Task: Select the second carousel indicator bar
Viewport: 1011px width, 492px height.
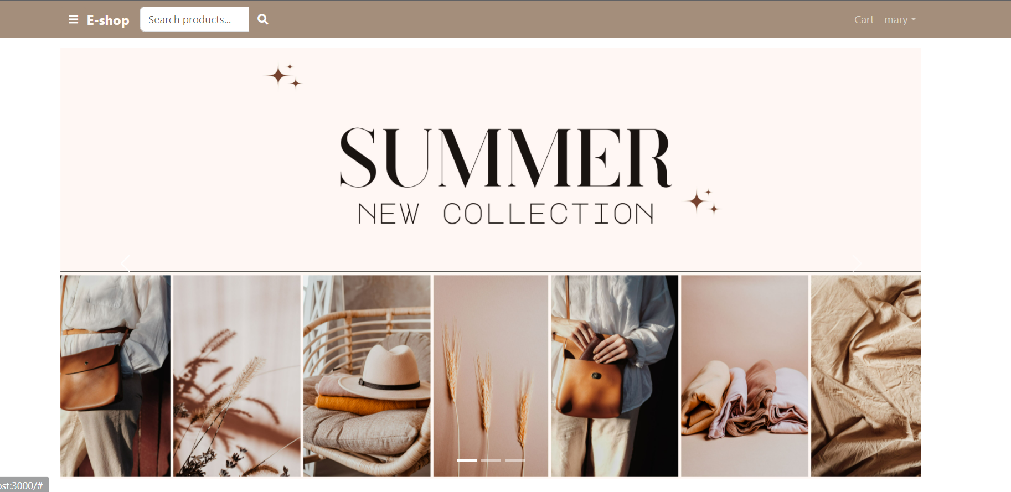Action: (491, 460)
